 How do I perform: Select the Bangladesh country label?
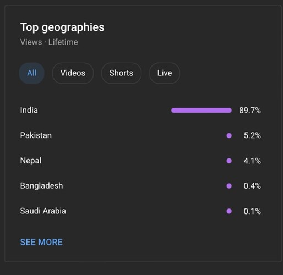(x=42, y=186)
